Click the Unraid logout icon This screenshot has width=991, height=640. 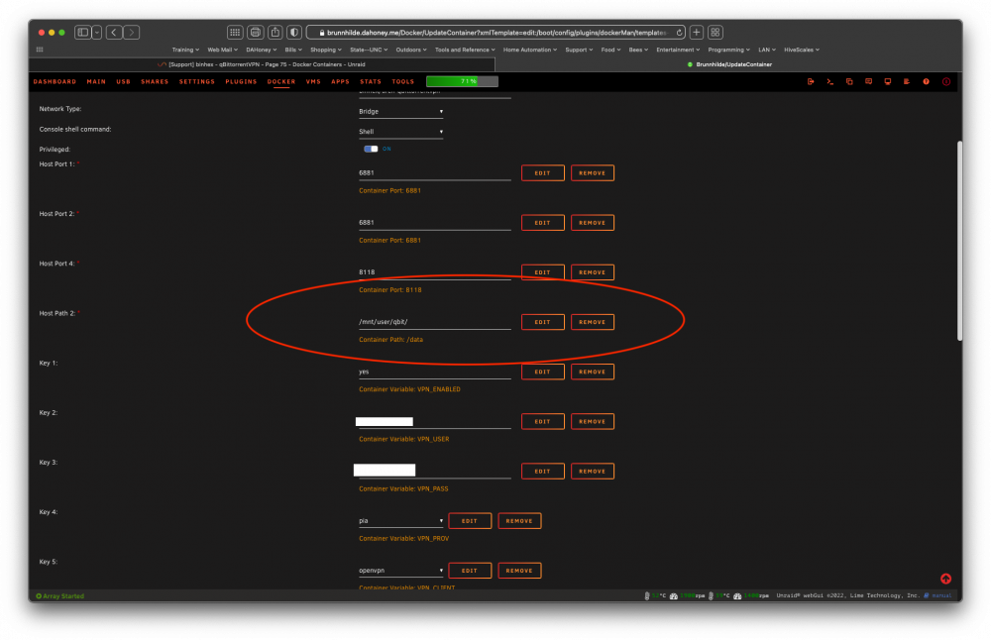coord(811,81)
